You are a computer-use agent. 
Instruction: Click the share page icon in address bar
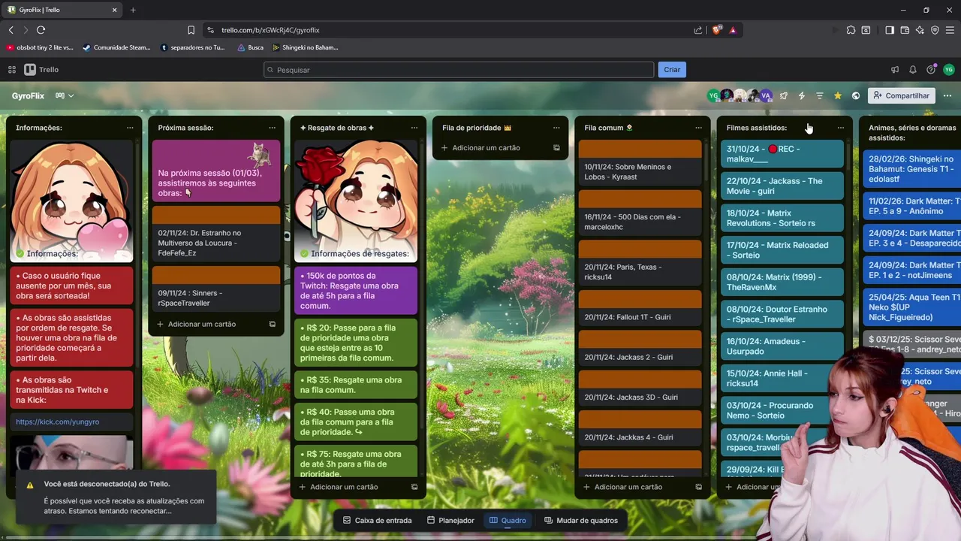tap(698, 30)
